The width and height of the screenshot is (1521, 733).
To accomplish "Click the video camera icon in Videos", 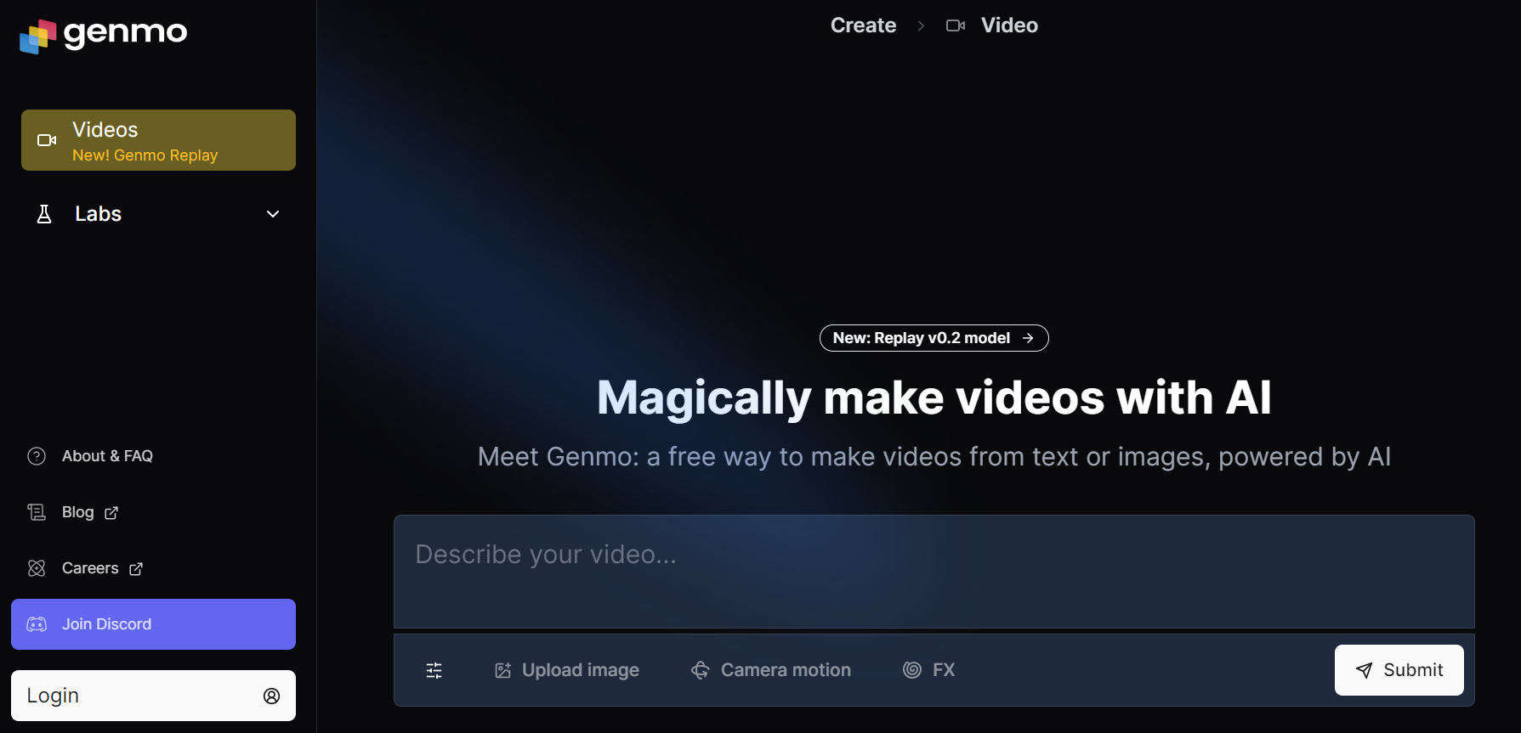I will pyautogui.click(x=47, y=140).
